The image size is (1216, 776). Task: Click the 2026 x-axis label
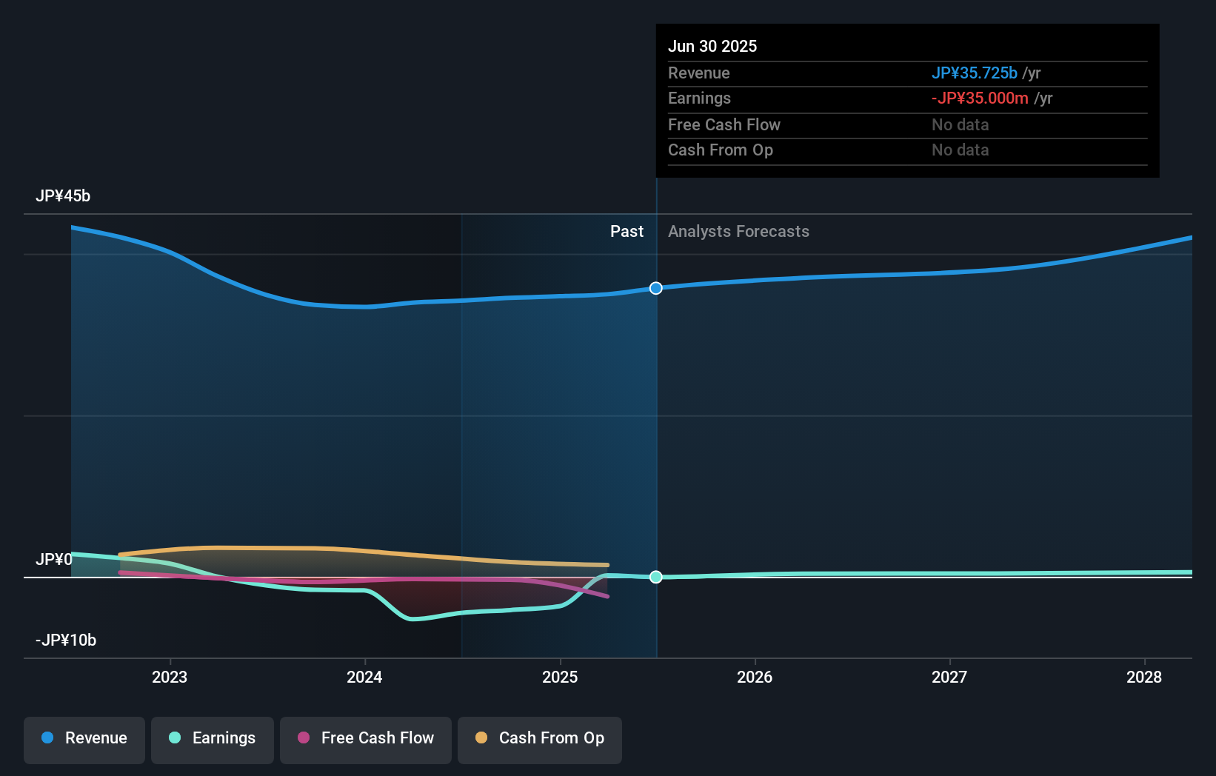[x=755, y=677]
